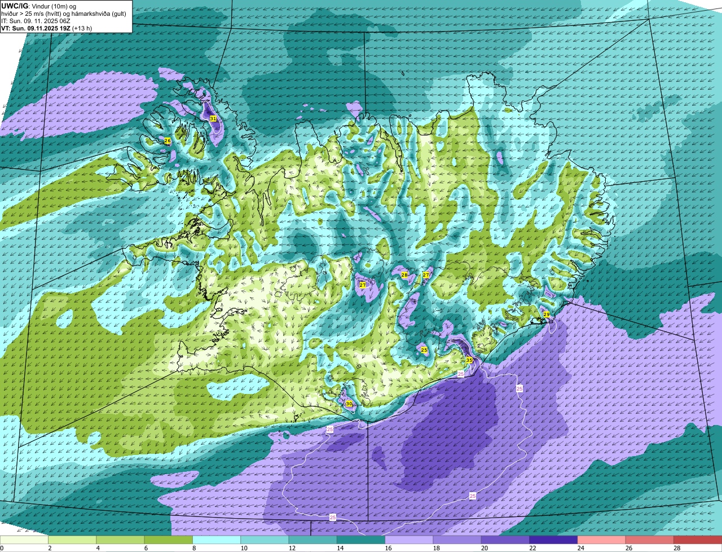Select the yellow 28 gust label on the map
The width and height of the screenshot is (722, 552).
click(404, 275)
